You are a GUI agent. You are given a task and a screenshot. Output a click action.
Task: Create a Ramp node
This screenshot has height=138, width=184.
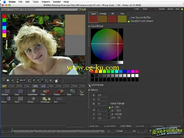[8, 100]
